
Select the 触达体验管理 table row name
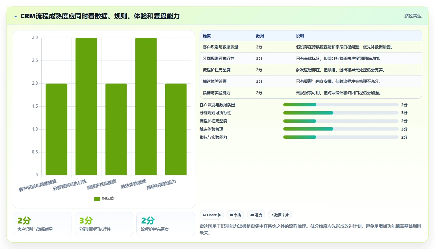click(215, 81)
